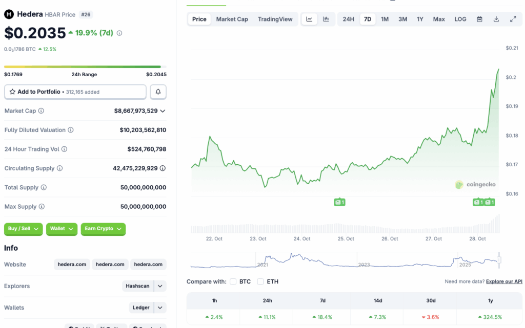Toggle LOG scale on chart
The height and width of the screenshot is (328, 525).
coord(460,19)
